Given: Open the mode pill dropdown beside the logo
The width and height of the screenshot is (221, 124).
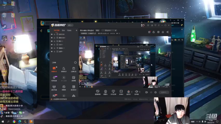Looking at the screenshot, I should (70, 25).
